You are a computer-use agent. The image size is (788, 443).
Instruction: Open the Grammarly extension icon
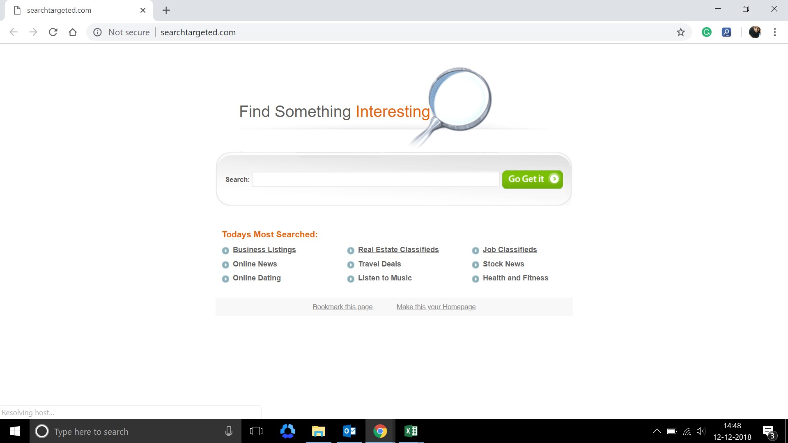tap(706, 32)
